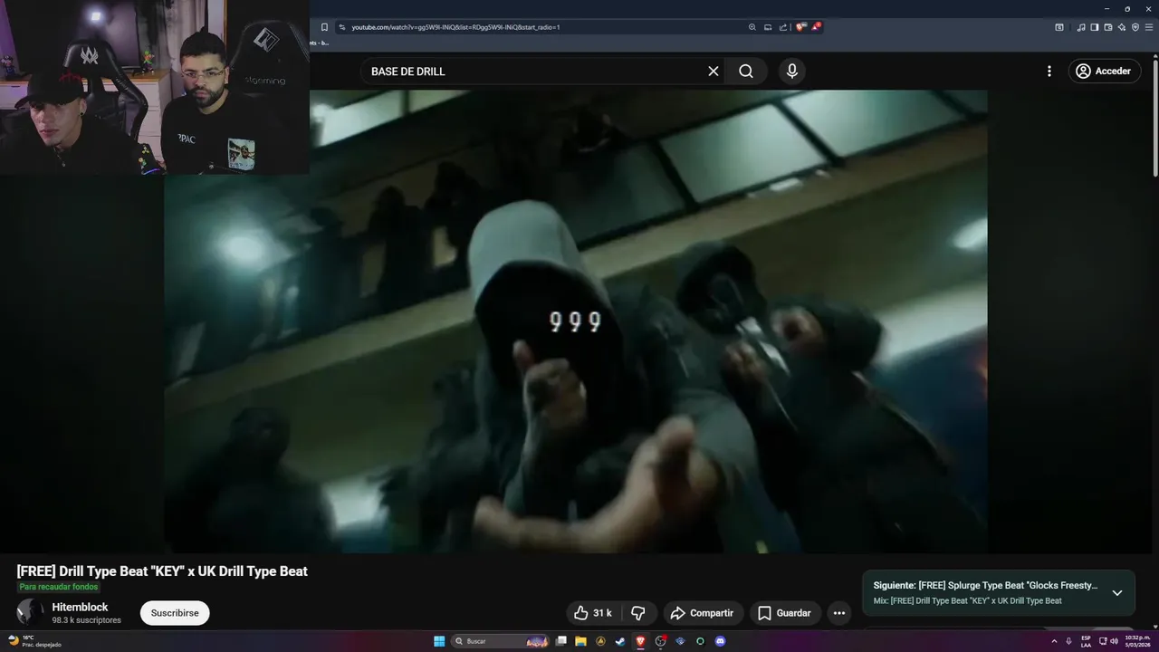
Task: Open Discord from the taskbar
Action: pos(720,641)
